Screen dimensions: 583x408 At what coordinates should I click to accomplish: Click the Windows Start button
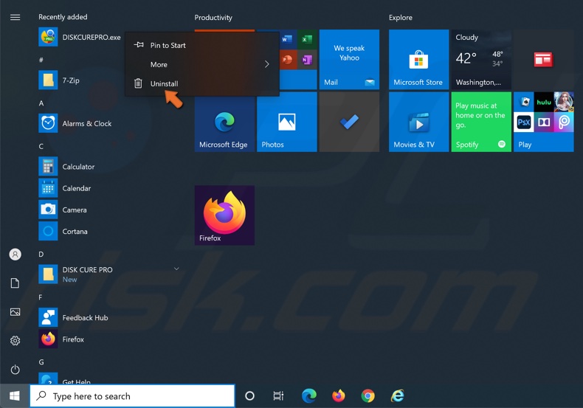pos(15,395)
